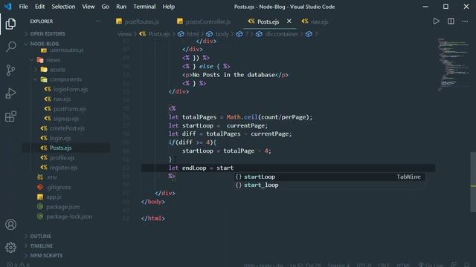The image size is (476, 267).
Task: Expand the NPM Scripts section
Action: tap(46, 255)
